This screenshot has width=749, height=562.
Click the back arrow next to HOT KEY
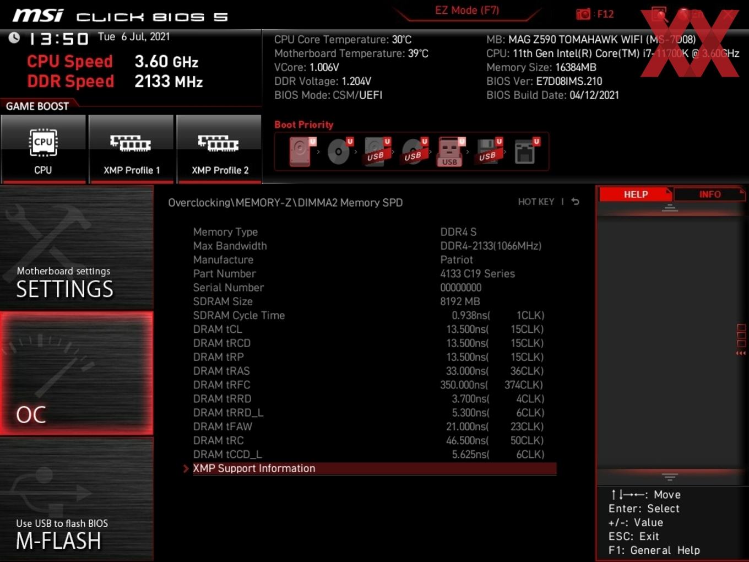(576, 202)
